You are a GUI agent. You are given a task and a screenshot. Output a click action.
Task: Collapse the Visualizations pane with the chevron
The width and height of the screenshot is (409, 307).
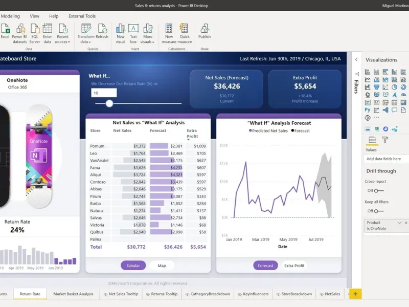(356, 59)
